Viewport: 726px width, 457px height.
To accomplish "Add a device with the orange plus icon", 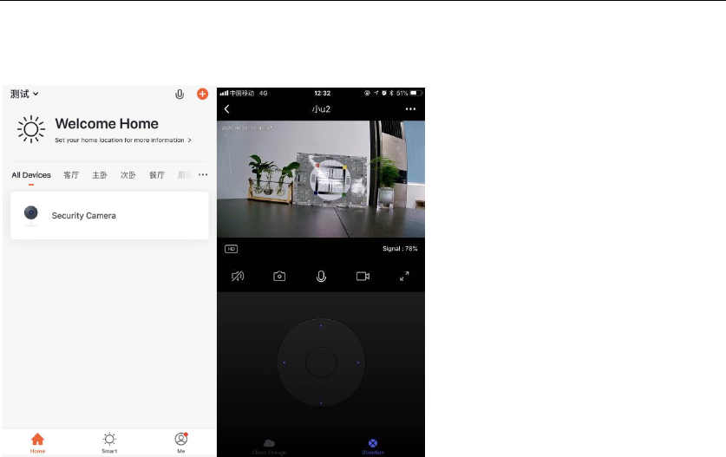I will click(x=202, y=94).
